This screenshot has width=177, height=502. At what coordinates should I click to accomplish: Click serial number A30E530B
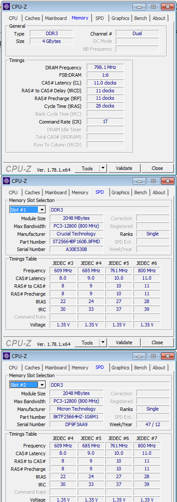pos(76,249)
